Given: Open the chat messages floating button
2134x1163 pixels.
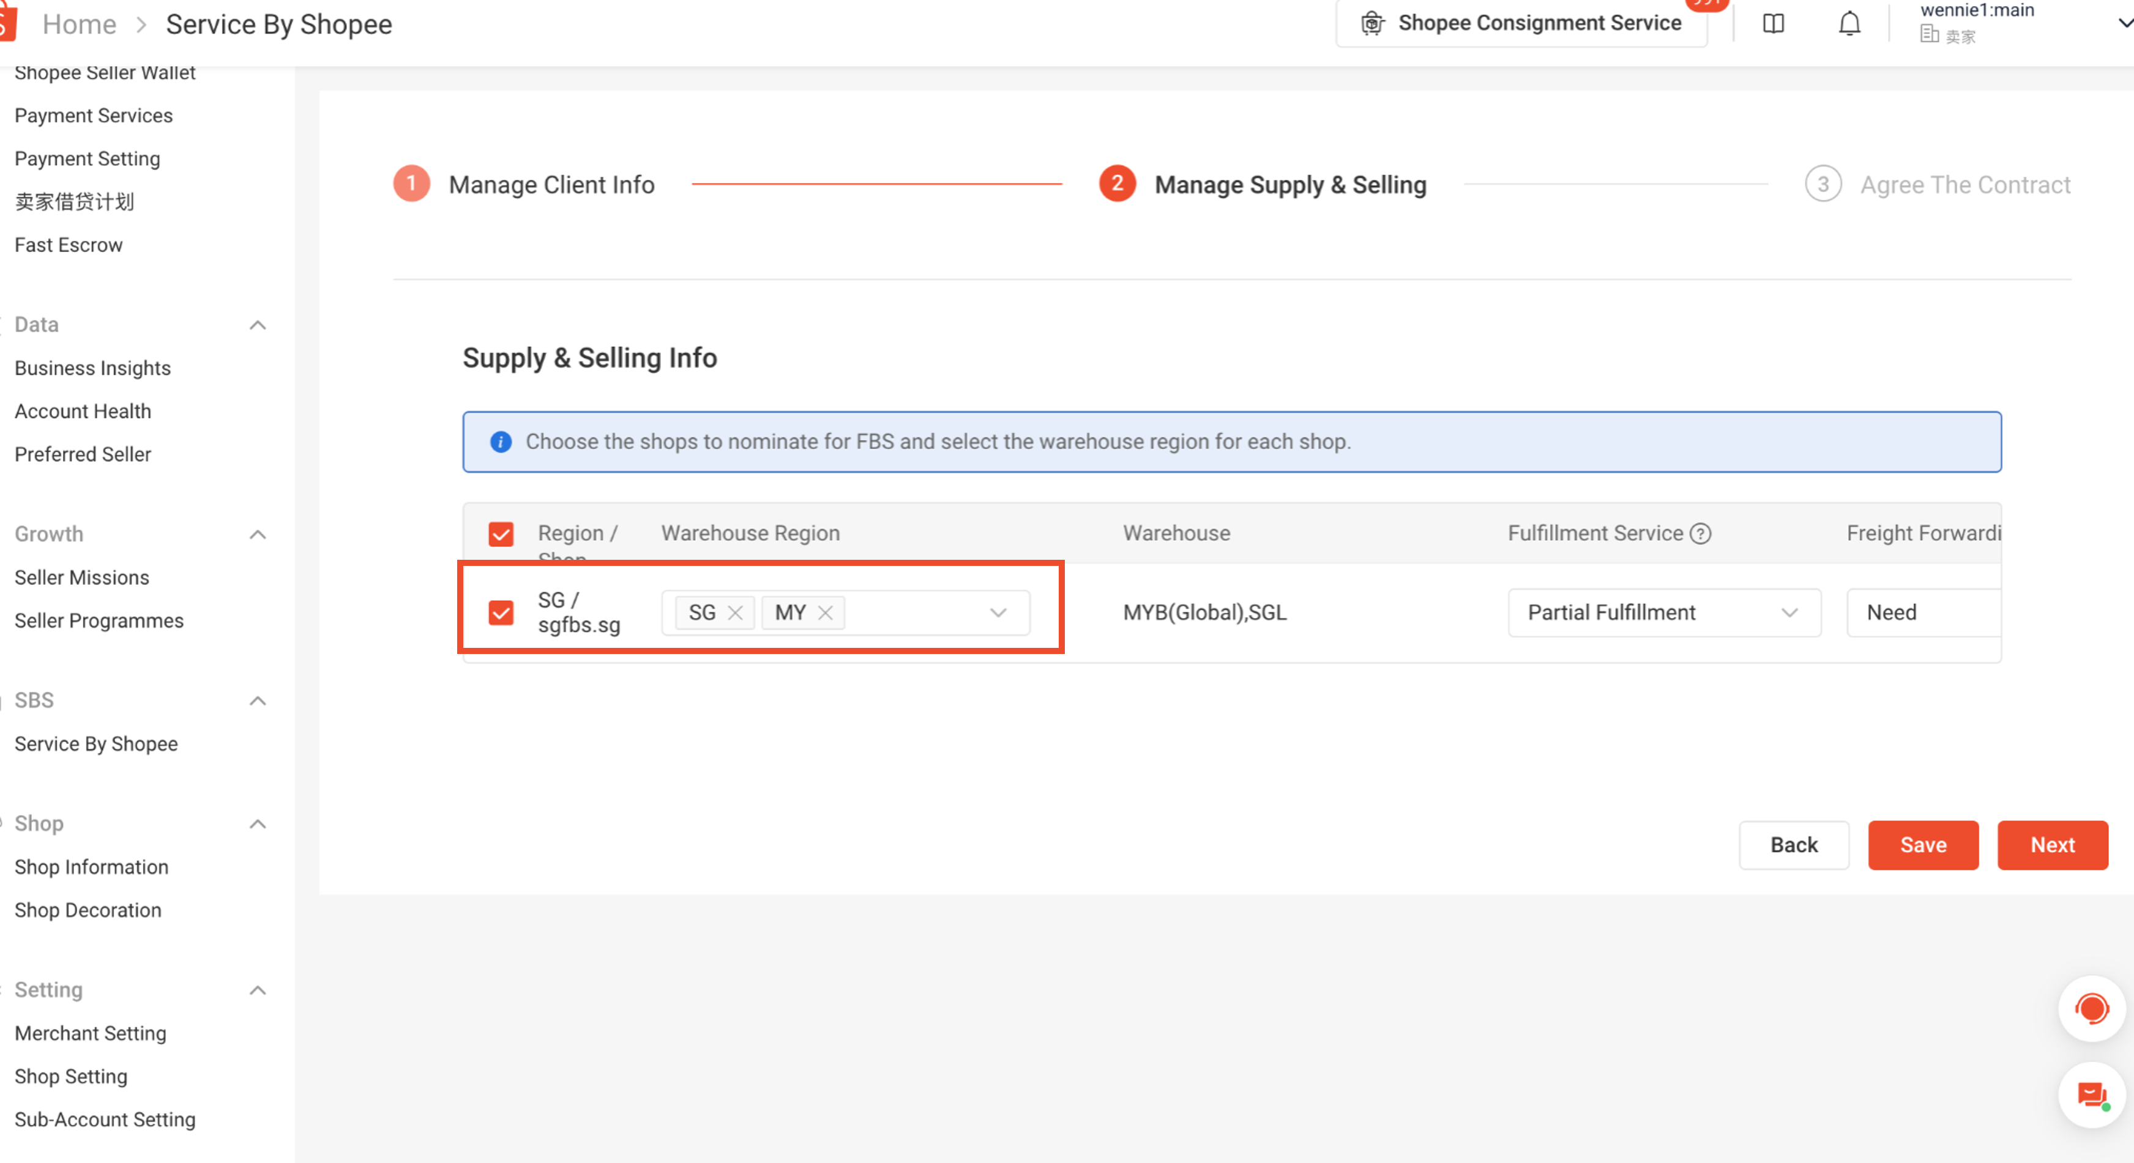Looking at the screenshot, I should 2091,1095.
